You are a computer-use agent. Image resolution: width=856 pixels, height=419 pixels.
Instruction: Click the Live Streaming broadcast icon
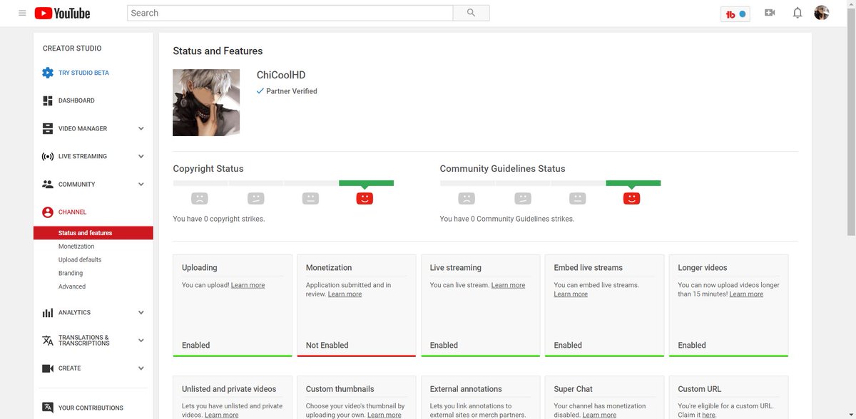pyautogui.click(x=48, y=156)
